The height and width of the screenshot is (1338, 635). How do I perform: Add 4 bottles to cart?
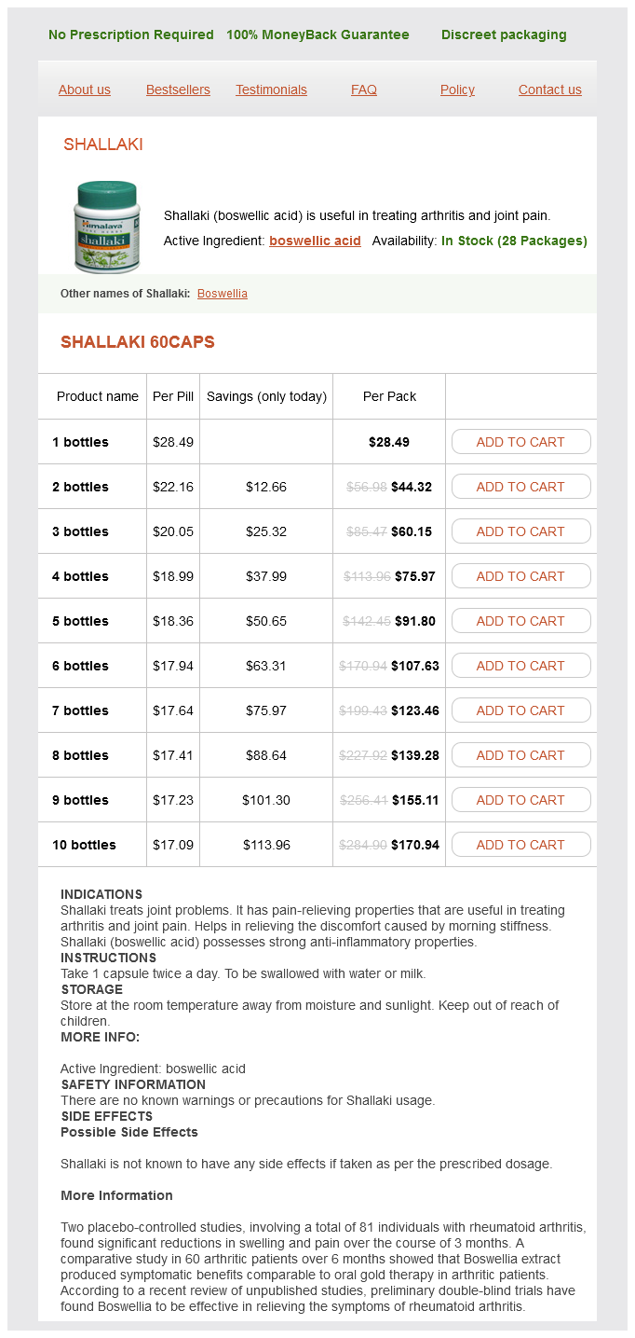(x=520, y=576)
